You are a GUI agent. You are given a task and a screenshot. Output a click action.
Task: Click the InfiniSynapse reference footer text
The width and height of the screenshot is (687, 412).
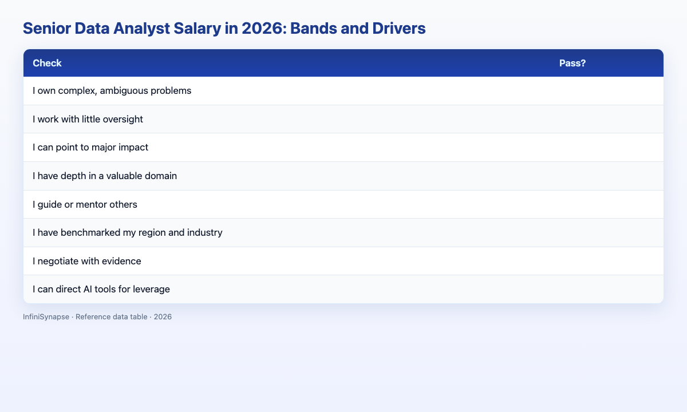point(97,316)
